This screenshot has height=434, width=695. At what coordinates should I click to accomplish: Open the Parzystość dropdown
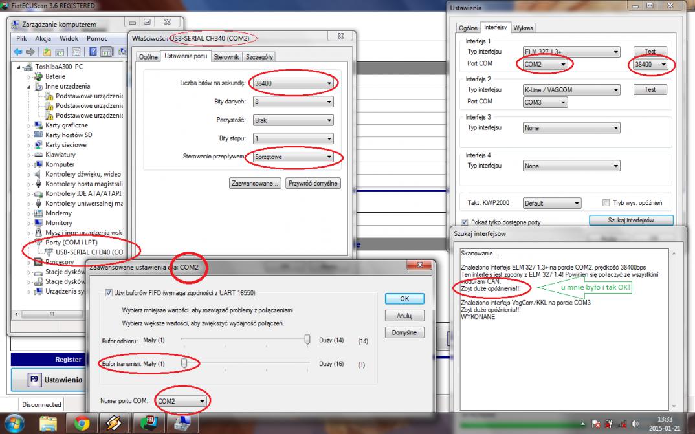tap(293, 120)
